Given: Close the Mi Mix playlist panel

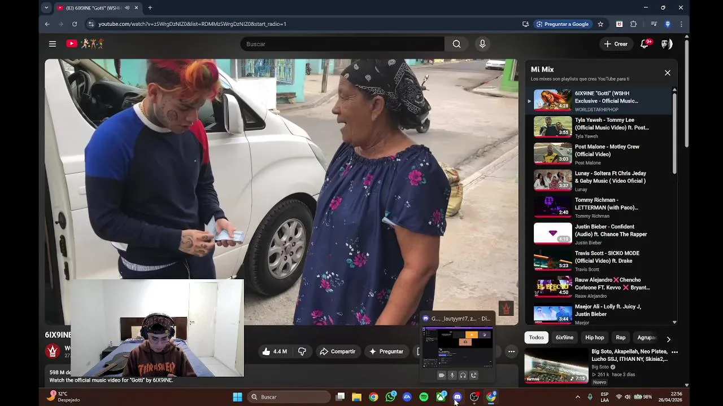Looking at the screenshot, I should tap(668, 73).
